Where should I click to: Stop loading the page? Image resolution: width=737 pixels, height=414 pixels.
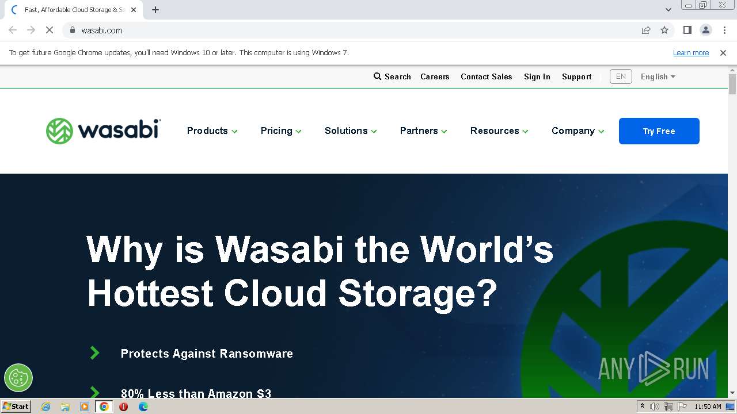[x=50, y=30]
